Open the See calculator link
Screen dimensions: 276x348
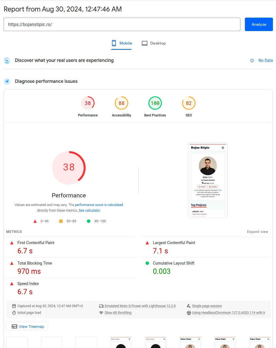(89, 210)
